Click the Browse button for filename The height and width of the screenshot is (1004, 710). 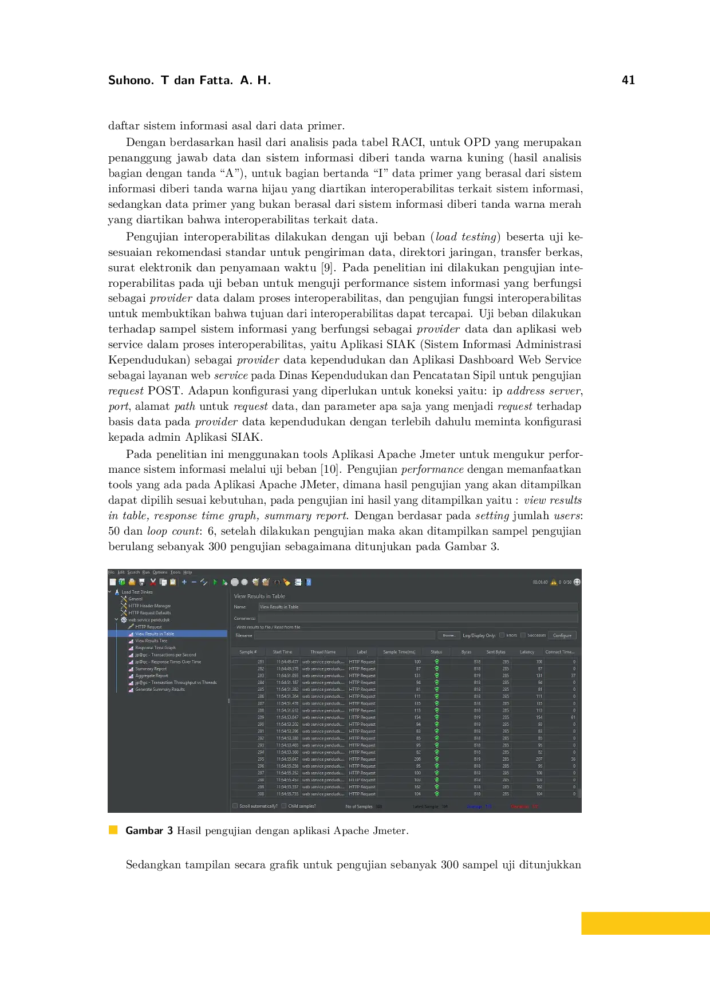click(449, 635)
